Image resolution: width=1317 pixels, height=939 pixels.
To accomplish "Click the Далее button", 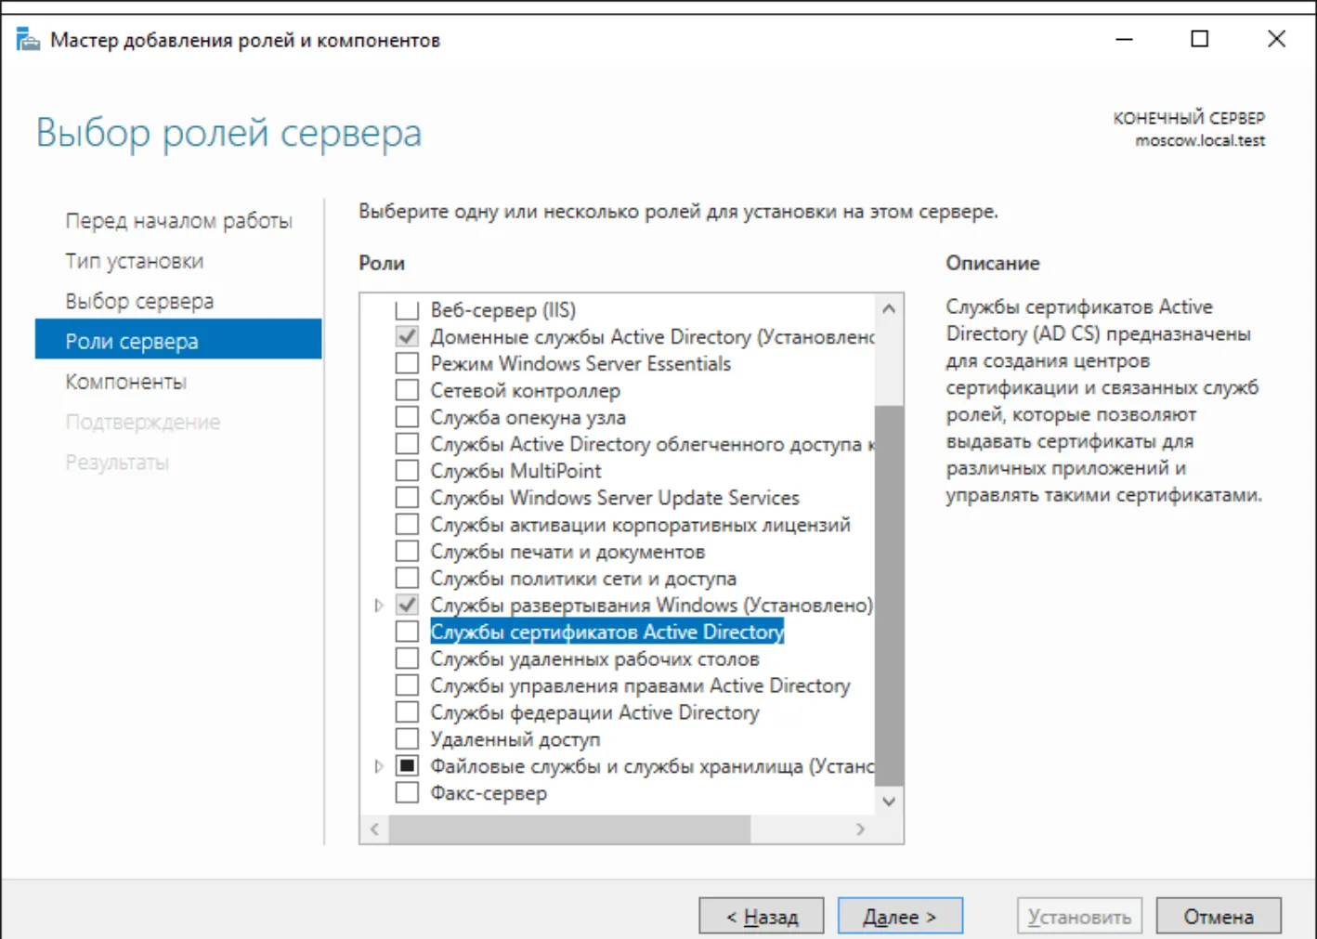I will (x=900, y=917).
